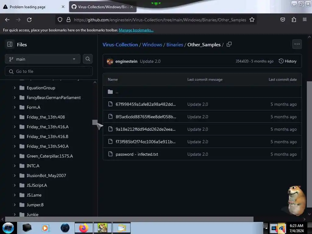The image size is (312, 234).
Task: Go to Binaries breadcrumb link
Action: 175,44
